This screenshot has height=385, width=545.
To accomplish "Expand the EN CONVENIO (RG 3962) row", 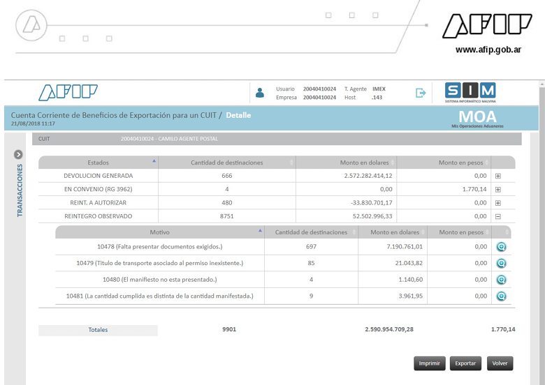I will tap(498, 190).
